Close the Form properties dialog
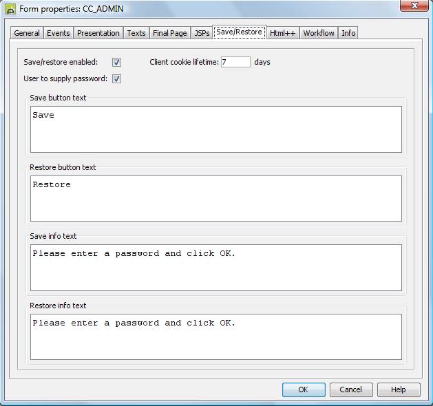 (412, 7)
